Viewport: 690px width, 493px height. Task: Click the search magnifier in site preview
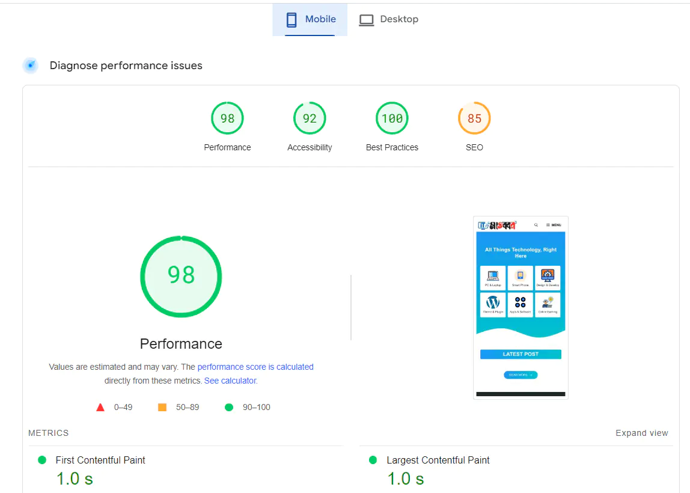(x=536, y=225)
